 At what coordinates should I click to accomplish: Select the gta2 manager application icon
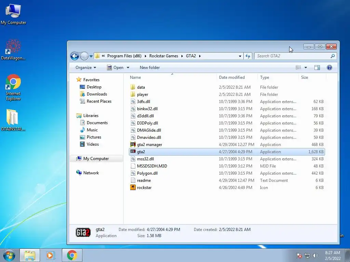click(x=133, y=145)
